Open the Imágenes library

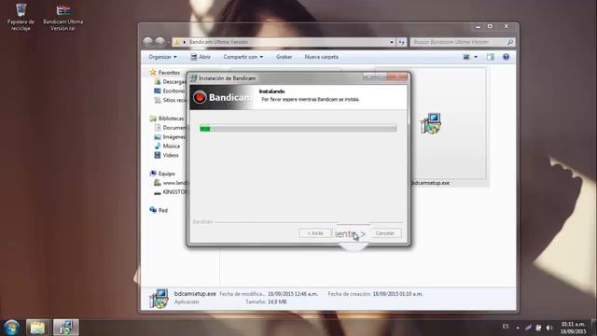(x=170, y=137)
